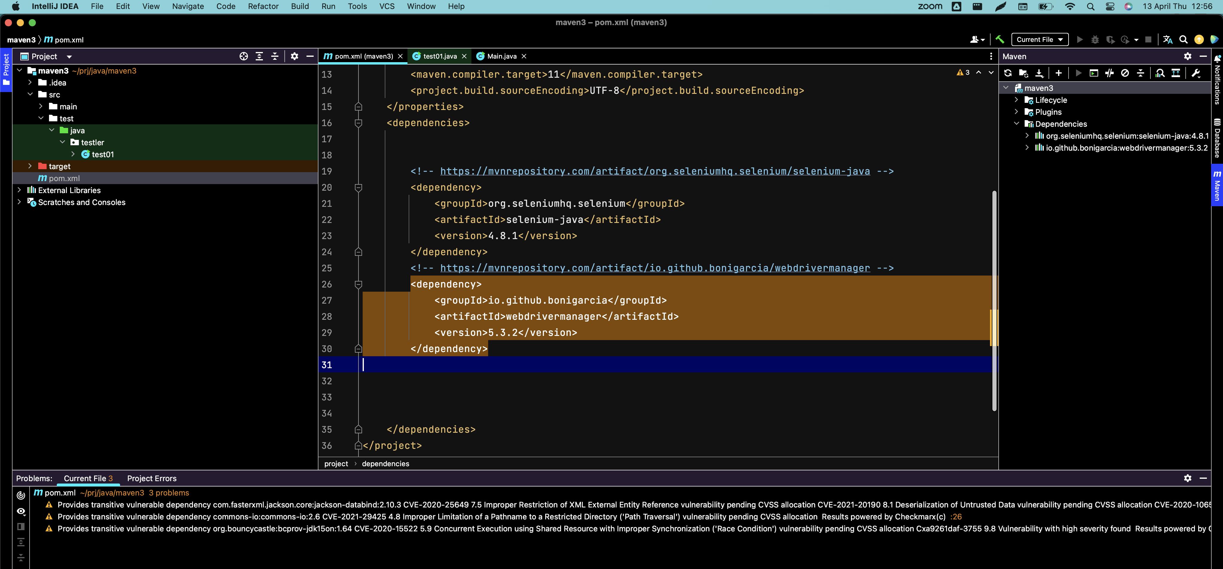This screenshot has width=1223, height=569.
Task: Open the selenium-java mvnrepository link
Action: point(655,171)
